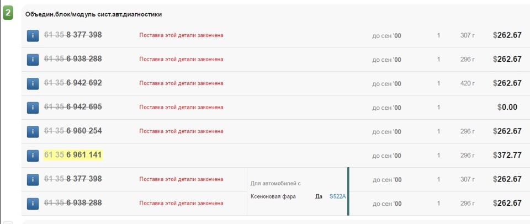
Task: Open part number 61 35 6 960 254
Action: tap(73, 131)
